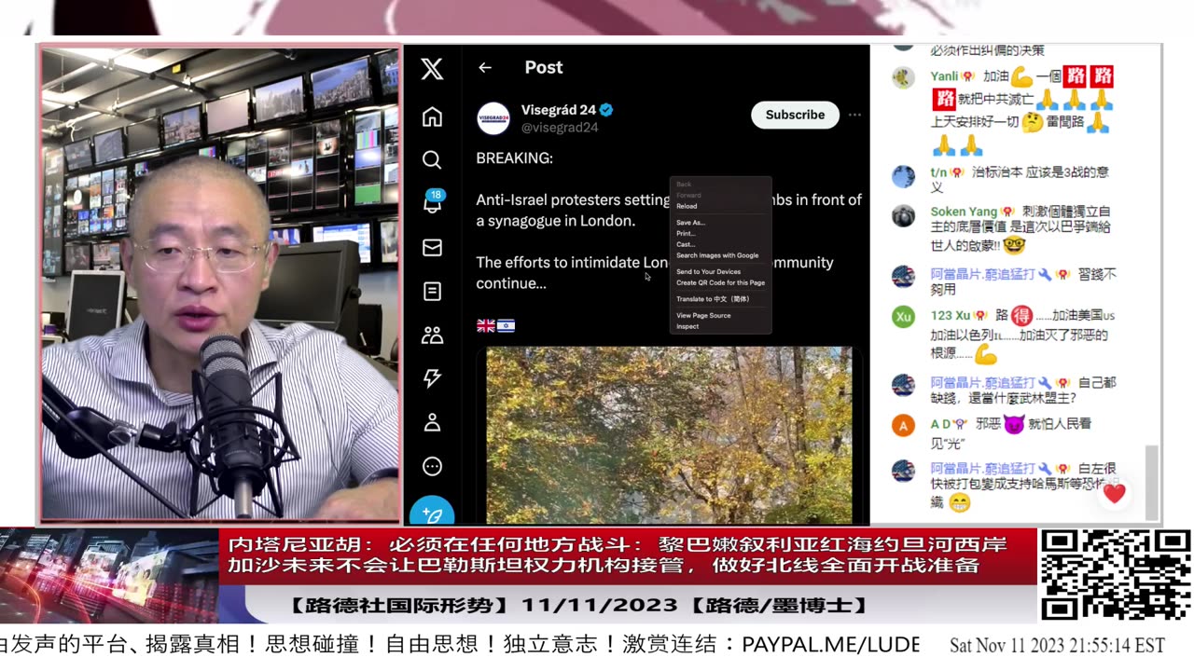Screen dimensions: 1194x671
Task: Open the More circle ellipsis icon
Action: (x=432, y=466)
